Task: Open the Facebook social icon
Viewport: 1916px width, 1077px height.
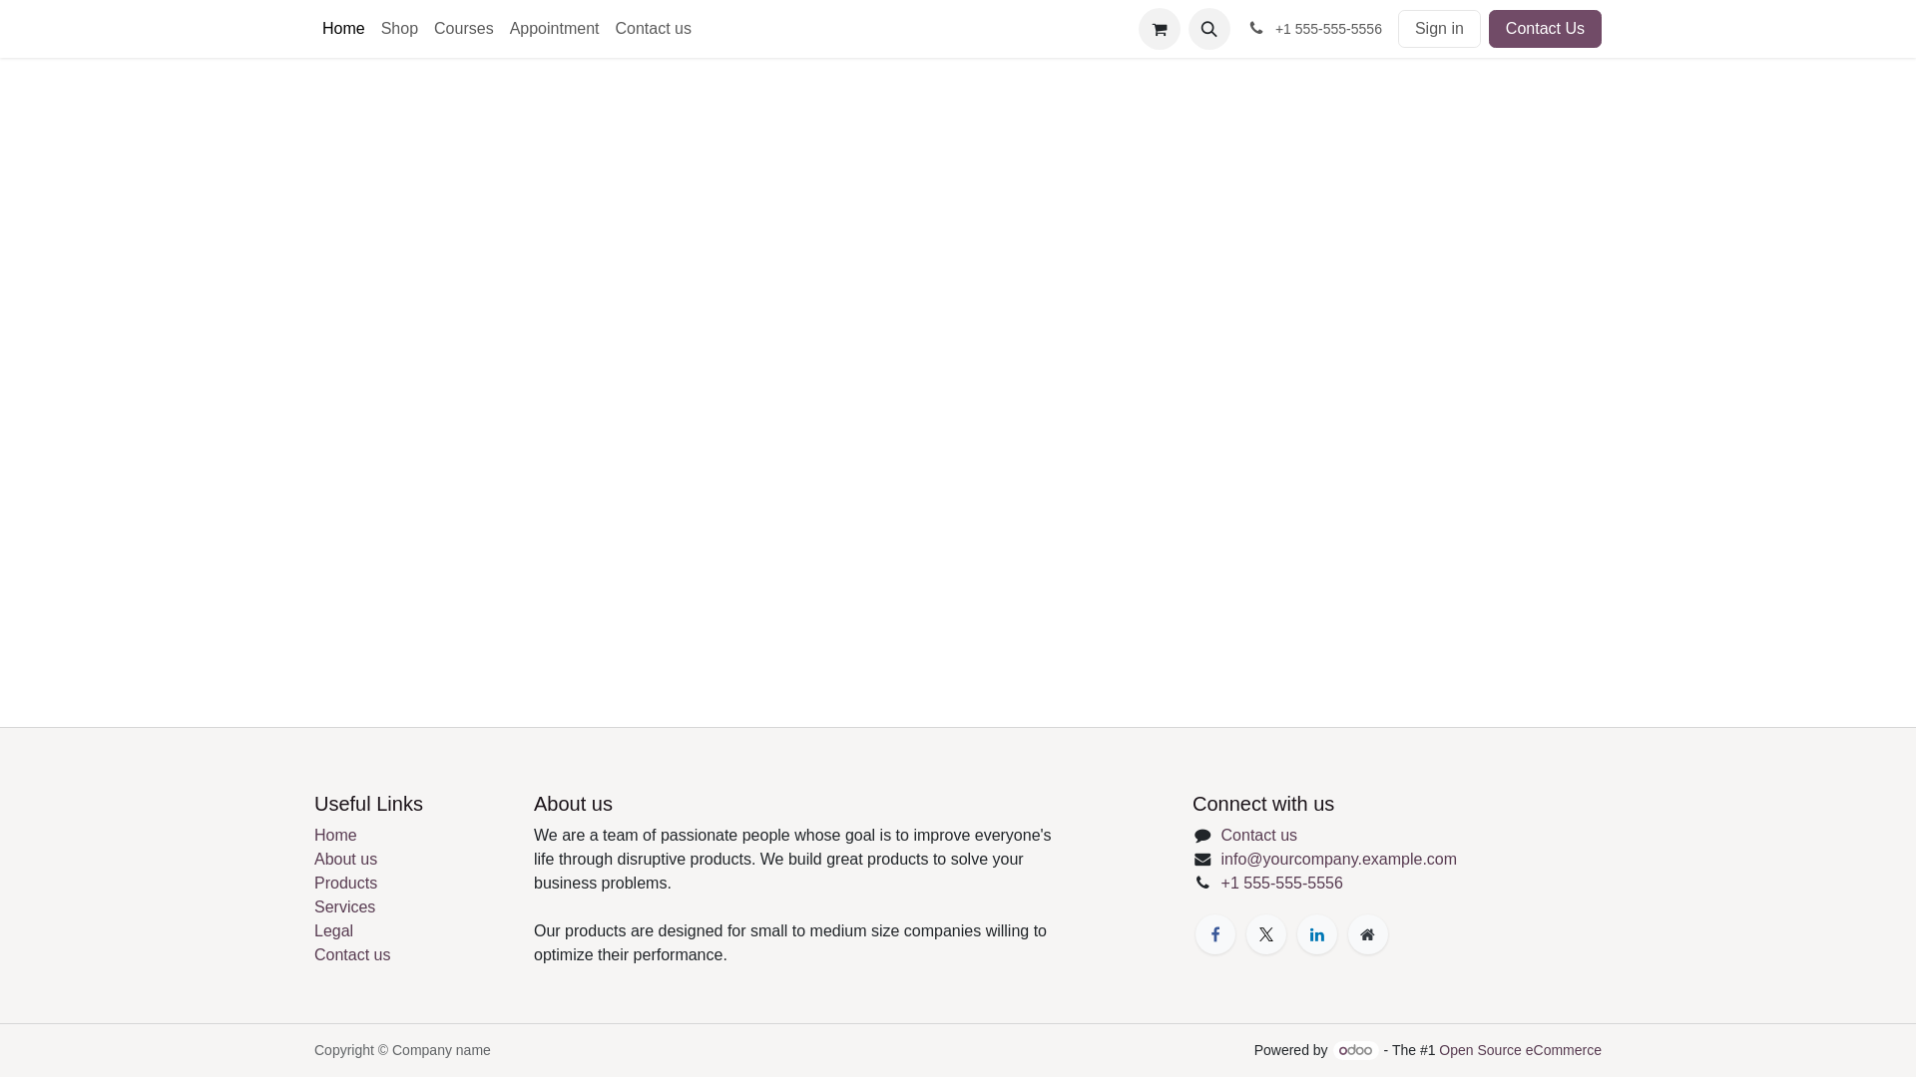Action: (x=1214, y=934)
